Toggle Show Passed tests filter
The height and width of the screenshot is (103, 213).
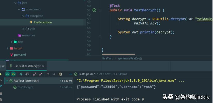tap(7, 74)
